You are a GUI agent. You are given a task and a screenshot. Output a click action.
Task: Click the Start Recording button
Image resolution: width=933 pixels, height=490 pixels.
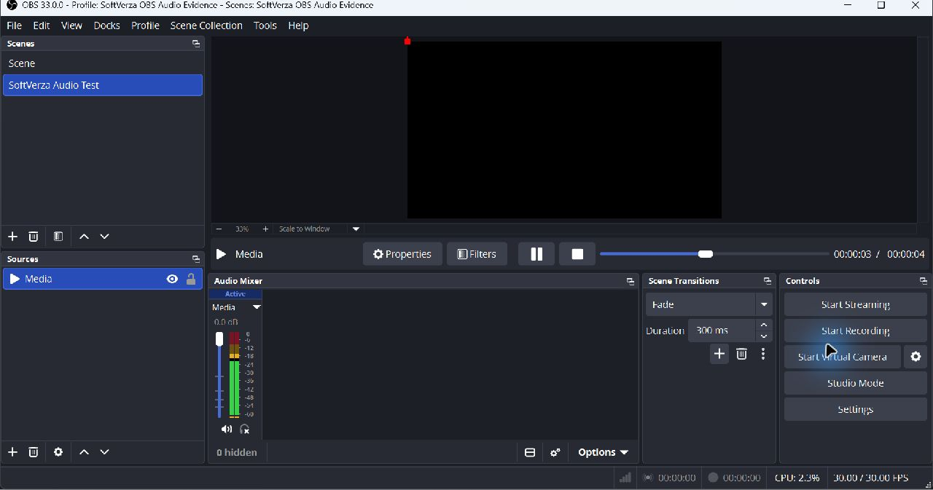point(856,331)
